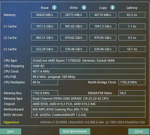Viewport: 150px width, 135px height.
Task: Click the Memory Type label
Action: (13, 98)
